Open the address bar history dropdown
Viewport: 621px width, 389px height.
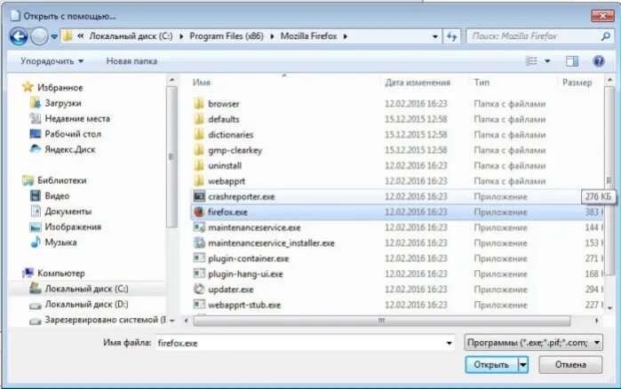click(434, 36)
